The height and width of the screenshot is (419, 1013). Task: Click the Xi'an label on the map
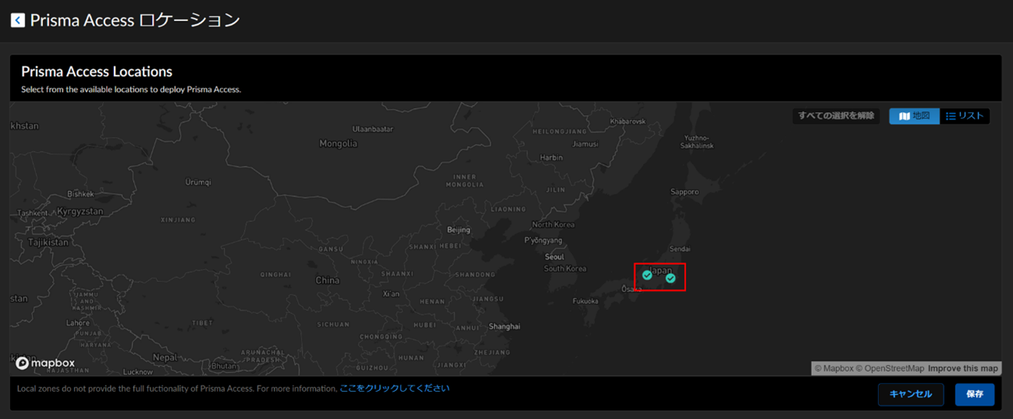point(391,294)
